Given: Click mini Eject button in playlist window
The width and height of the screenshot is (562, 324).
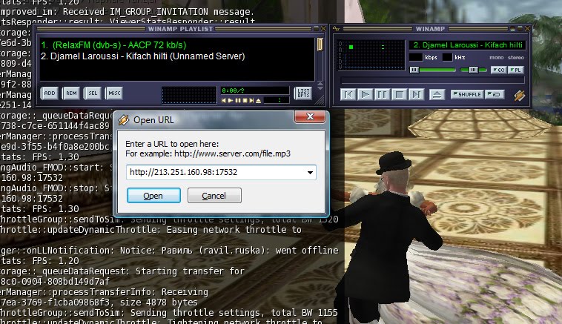Looking at the screenshot, I should click(259, 101).
